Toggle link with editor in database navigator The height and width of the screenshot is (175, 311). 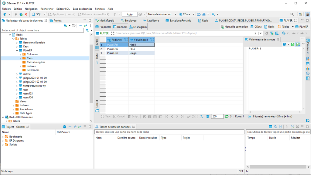pyautogui.click(x=85, y=26)
